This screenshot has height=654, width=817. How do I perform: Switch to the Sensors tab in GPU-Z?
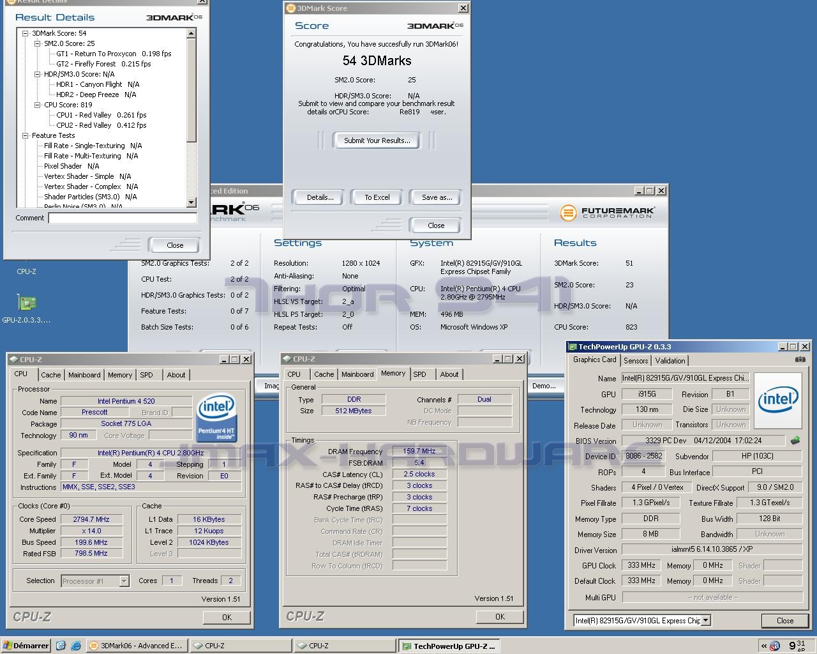(x=636, y=361)
